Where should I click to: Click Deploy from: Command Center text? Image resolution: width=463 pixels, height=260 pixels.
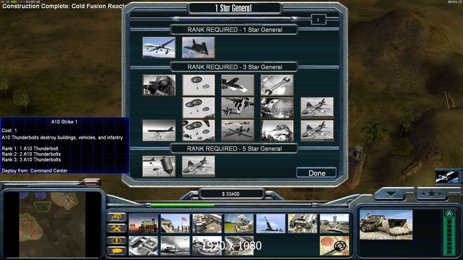point(35,170)
